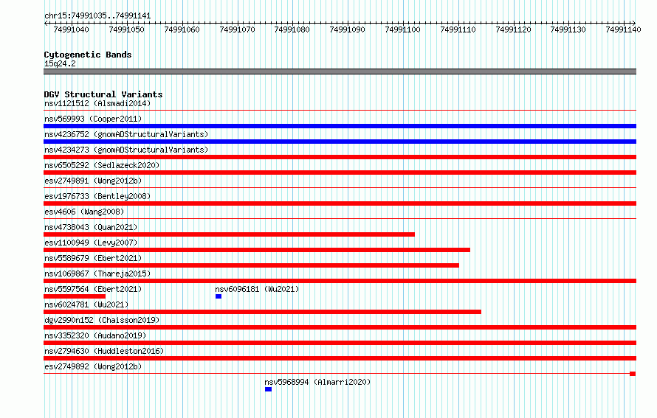Click the red block ending esv2749892 line

(633, 374)
